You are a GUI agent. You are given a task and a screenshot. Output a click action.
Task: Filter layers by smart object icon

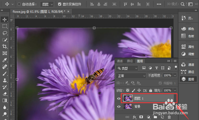pyautogui.click(x=169, y=68)
